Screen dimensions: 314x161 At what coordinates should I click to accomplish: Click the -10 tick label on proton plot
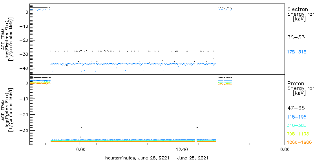tap(24, 99)
